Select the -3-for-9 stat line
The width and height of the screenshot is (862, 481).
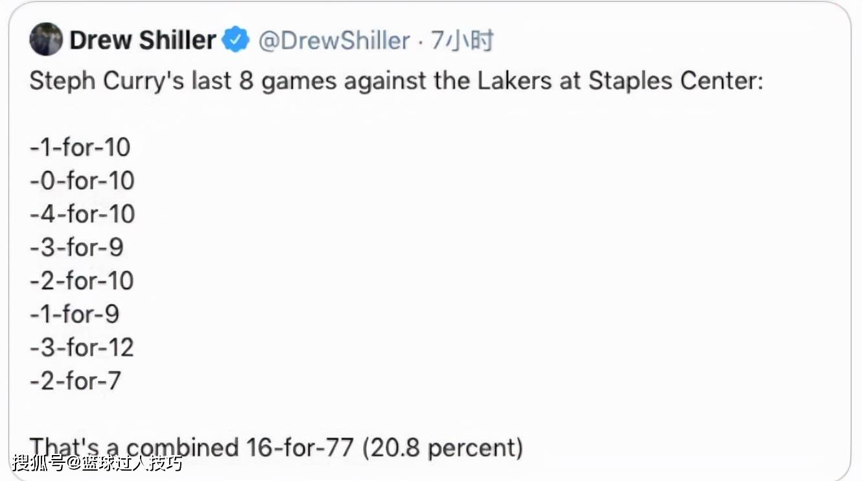coord(76,248)
